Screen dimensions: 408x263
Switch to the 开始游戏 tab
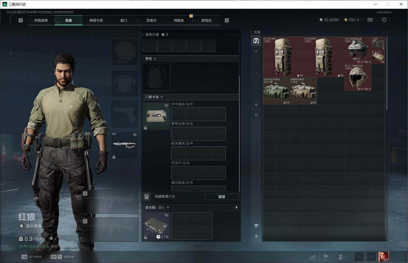click(x=41, y=20)
